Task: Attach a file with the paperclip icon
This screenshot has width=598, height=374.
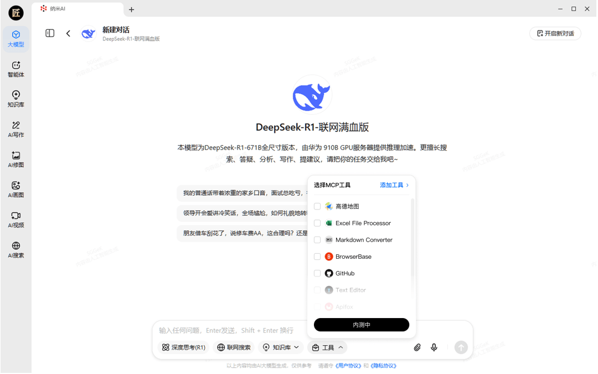Action: (x=417, y=347)
